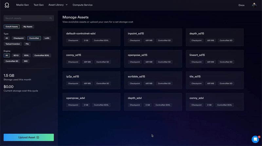Toggle the ControlNet type filter

(x=34, y=38)
